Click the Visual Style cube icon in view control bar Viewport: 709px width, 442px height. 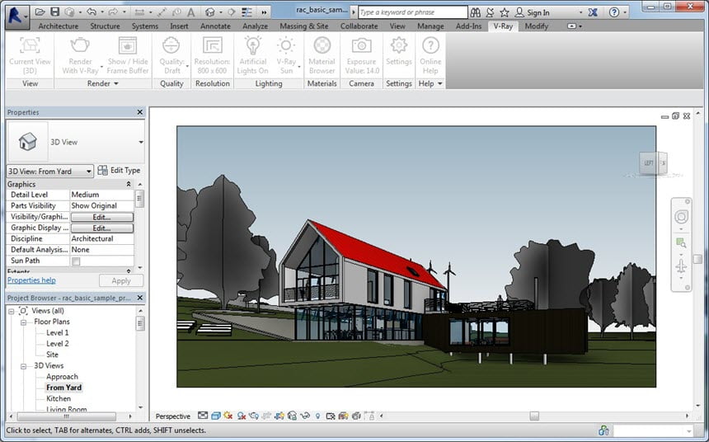pos(216,416)
